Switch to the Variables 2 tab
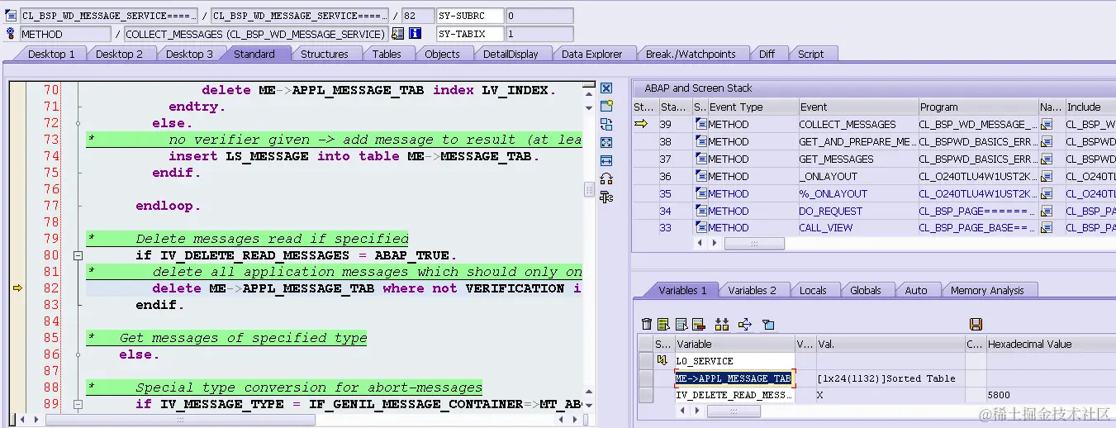Screen dimensions: 1116x428 [x=752, y=290]
